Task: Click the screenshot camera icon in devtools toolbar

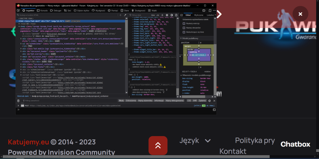Action: pos(204,11)
